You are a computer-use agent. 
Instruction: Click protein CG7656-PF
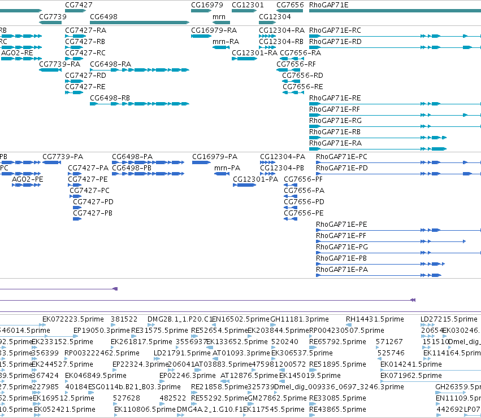(303, 179)
